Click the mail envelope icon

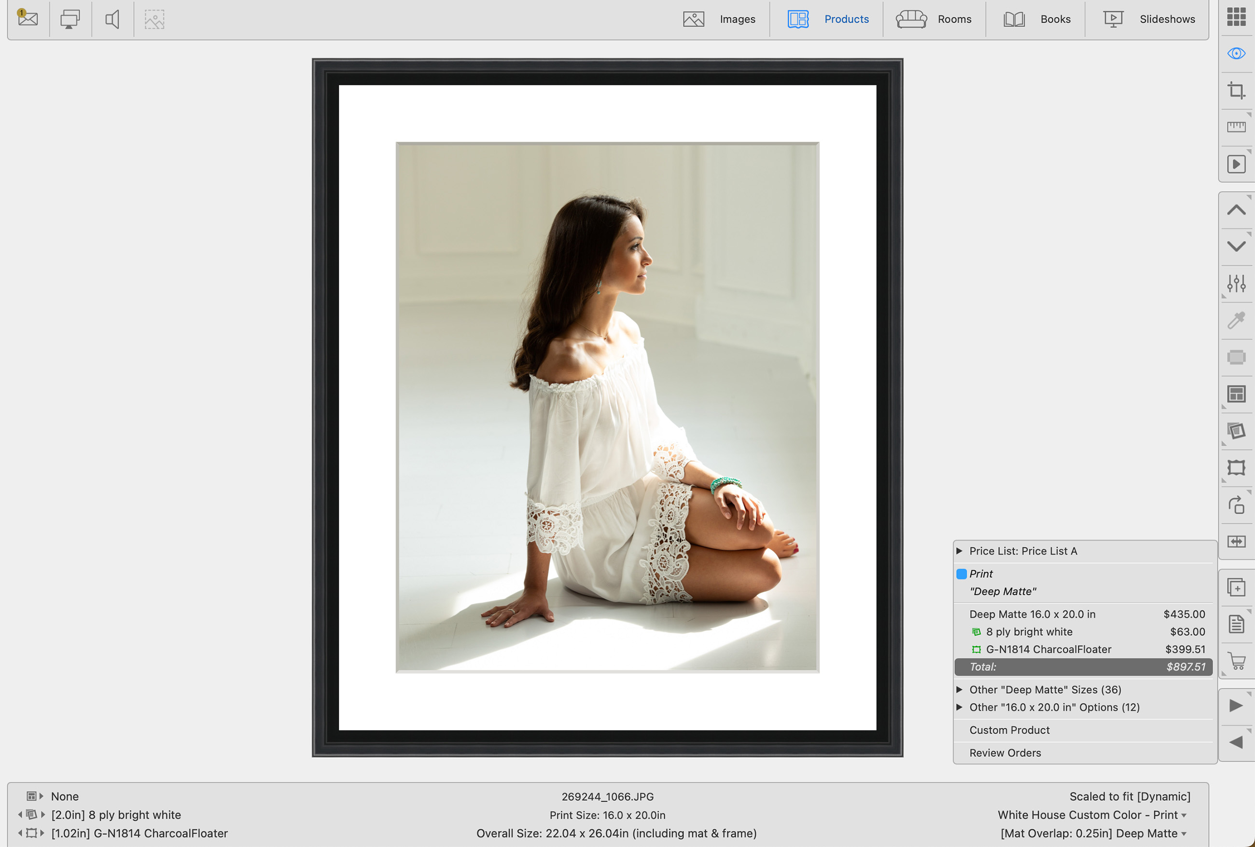click(28, 19)
